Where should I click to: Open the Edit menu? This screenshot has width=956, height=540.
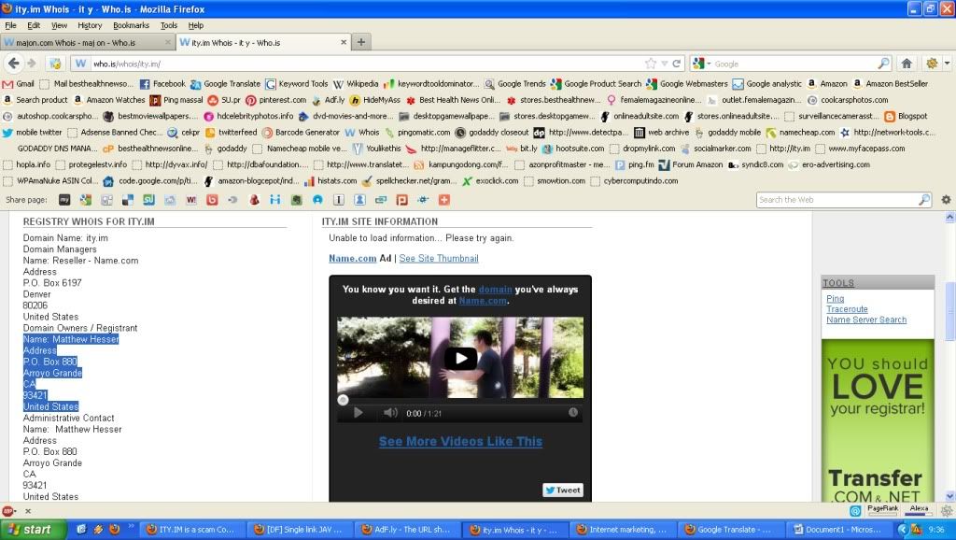(34, 25)
